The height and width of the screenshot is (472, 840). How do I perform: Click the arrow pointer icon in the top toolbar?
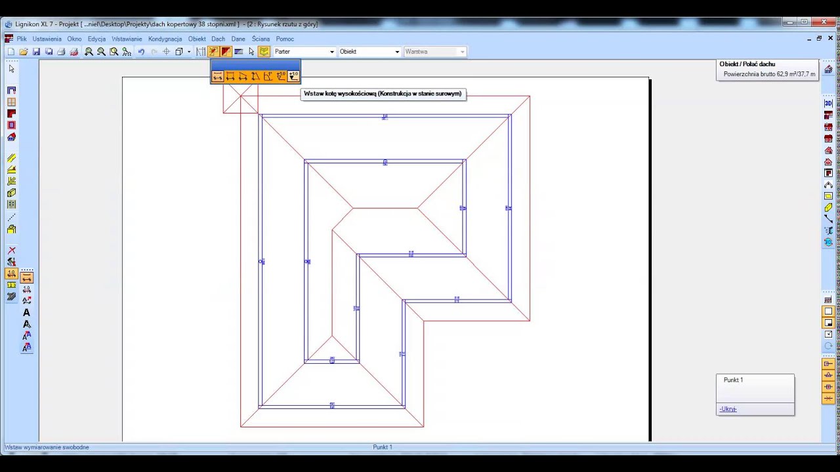[251, 52]
